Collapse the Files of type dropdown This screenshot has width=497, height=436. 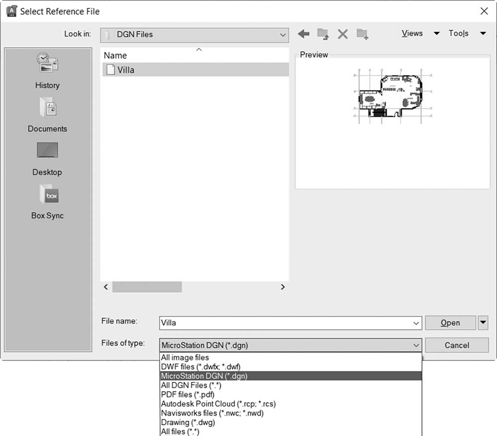[x=416, y=346]
